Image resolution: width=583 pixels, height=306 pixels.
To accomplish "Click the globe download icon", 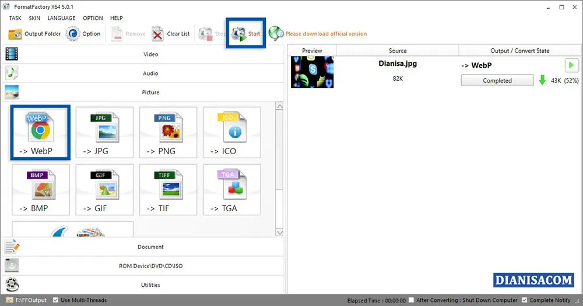I will point(276,34).
